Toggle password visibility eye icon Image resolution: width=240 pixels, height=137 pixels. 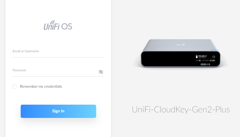[101, 72]
